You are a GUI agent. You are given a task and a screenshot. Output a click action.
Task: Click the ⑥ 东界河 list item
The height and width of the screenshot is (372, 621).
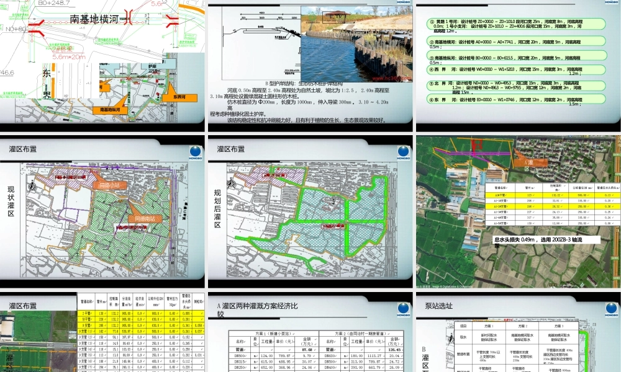coord(516,100)
